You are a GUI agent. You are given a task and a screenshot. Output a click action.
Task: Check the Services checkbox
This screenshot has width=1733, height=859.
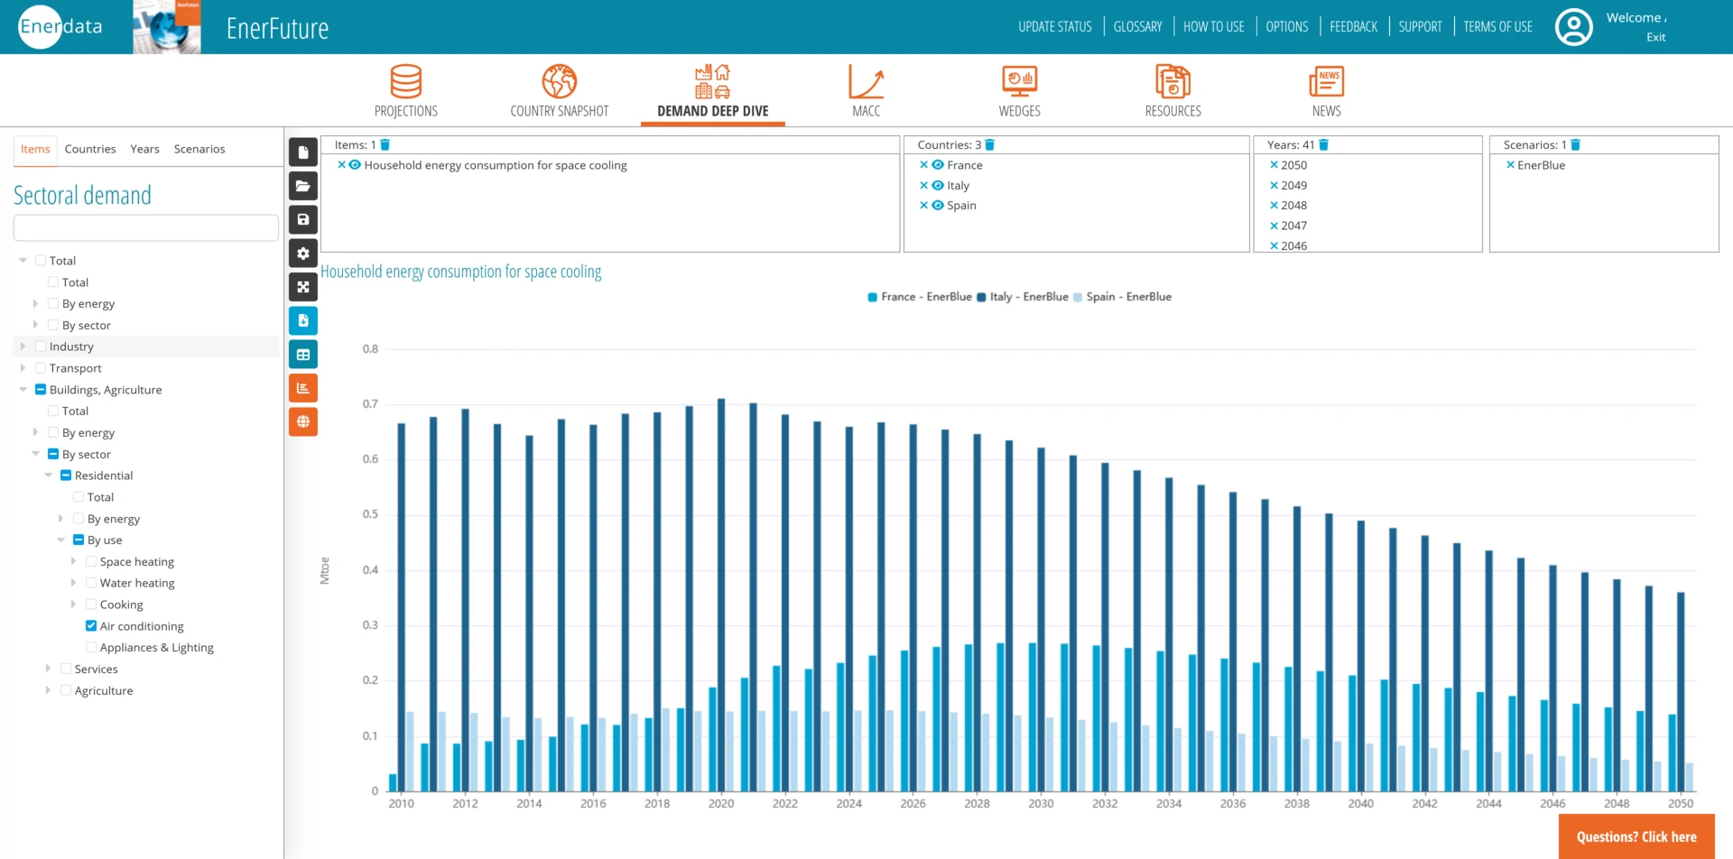click(x=66, y=669)
